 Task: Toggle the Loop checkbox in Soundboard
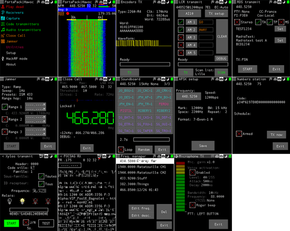[121, 149]
